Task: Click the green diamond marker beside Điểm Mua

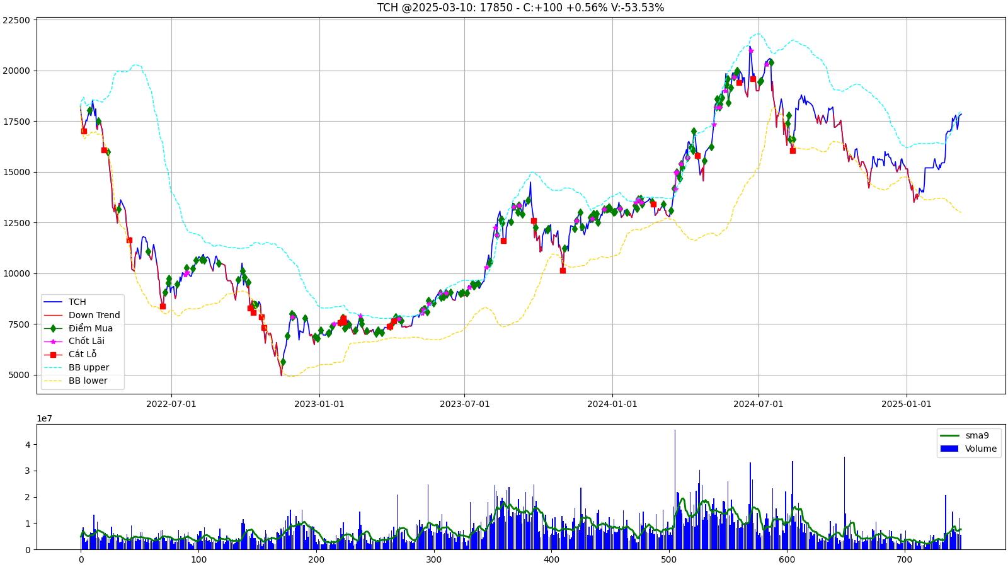Action: click(x=54, y=328)
